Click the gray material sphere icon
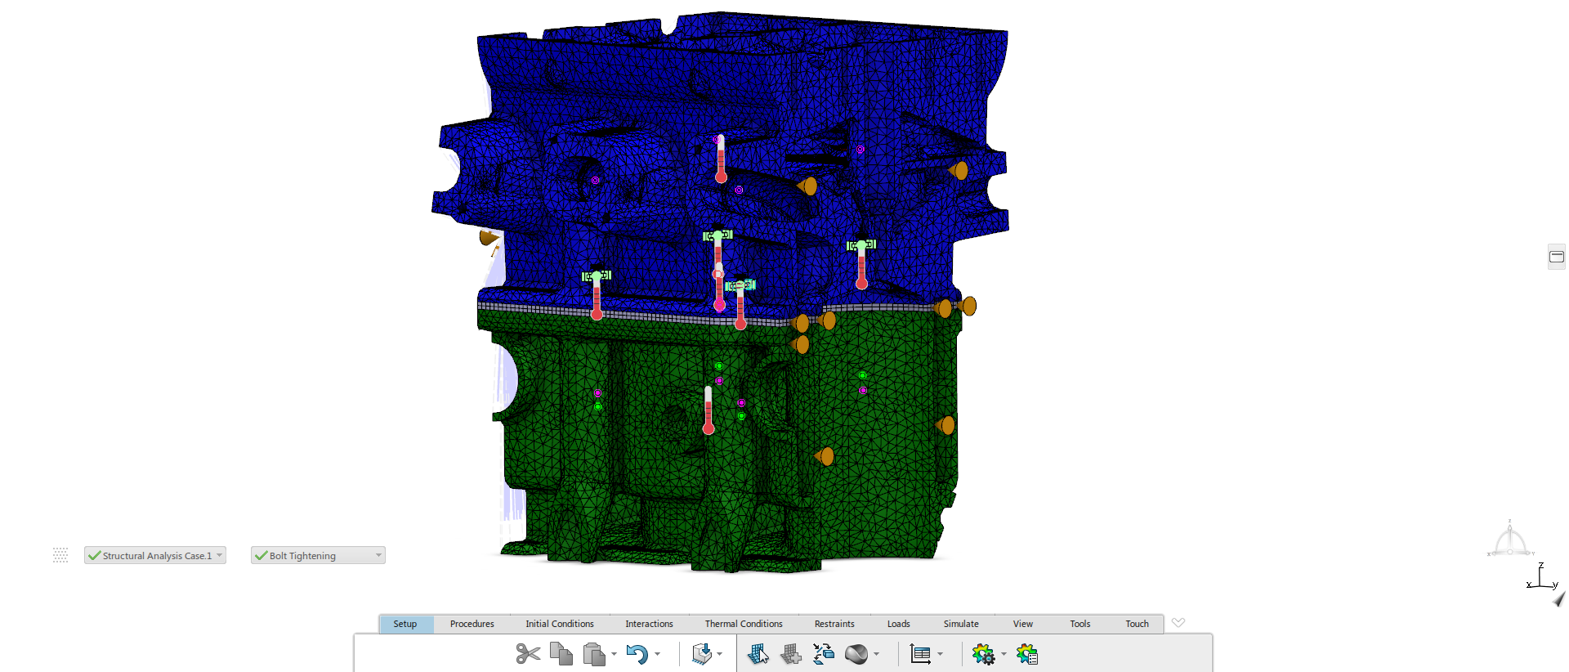1569x672 pixels. coord(856,654)
